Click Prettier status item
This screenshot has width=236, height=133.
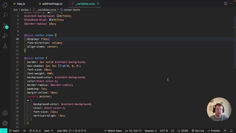click(214, 131)
